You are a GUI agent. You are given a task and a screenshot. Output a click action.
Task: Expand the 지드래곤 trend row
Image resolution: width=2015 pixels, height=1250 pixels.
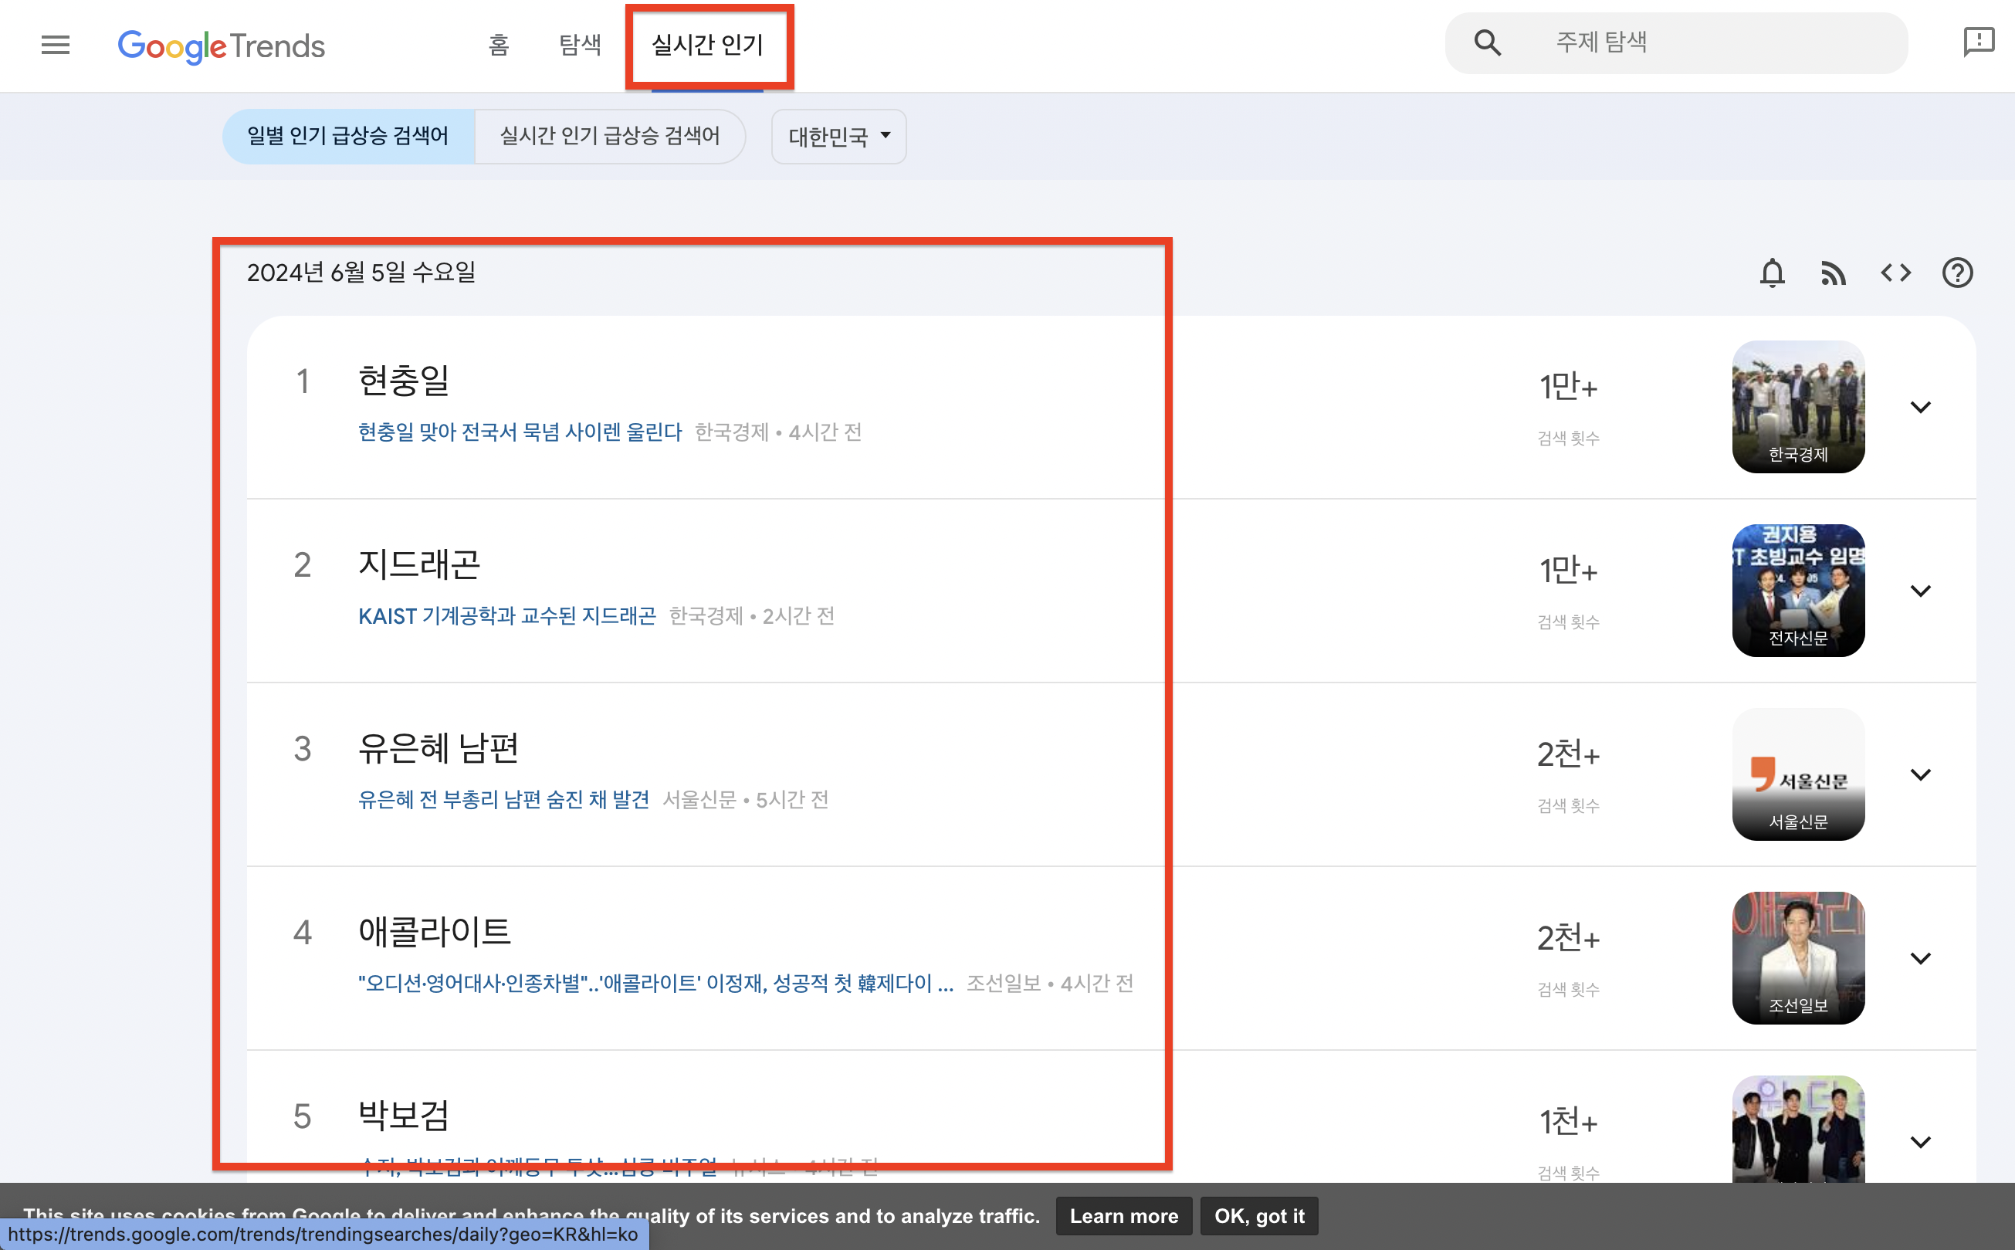pos(1920,591)
